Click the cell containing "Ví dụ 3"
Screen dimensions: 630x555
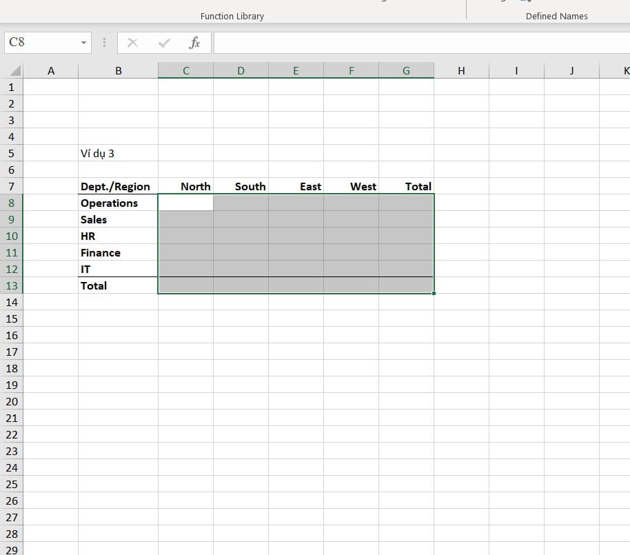point(98,154)
